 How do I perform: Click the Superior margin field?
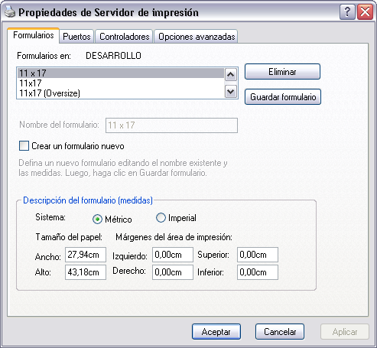[258, 255]
